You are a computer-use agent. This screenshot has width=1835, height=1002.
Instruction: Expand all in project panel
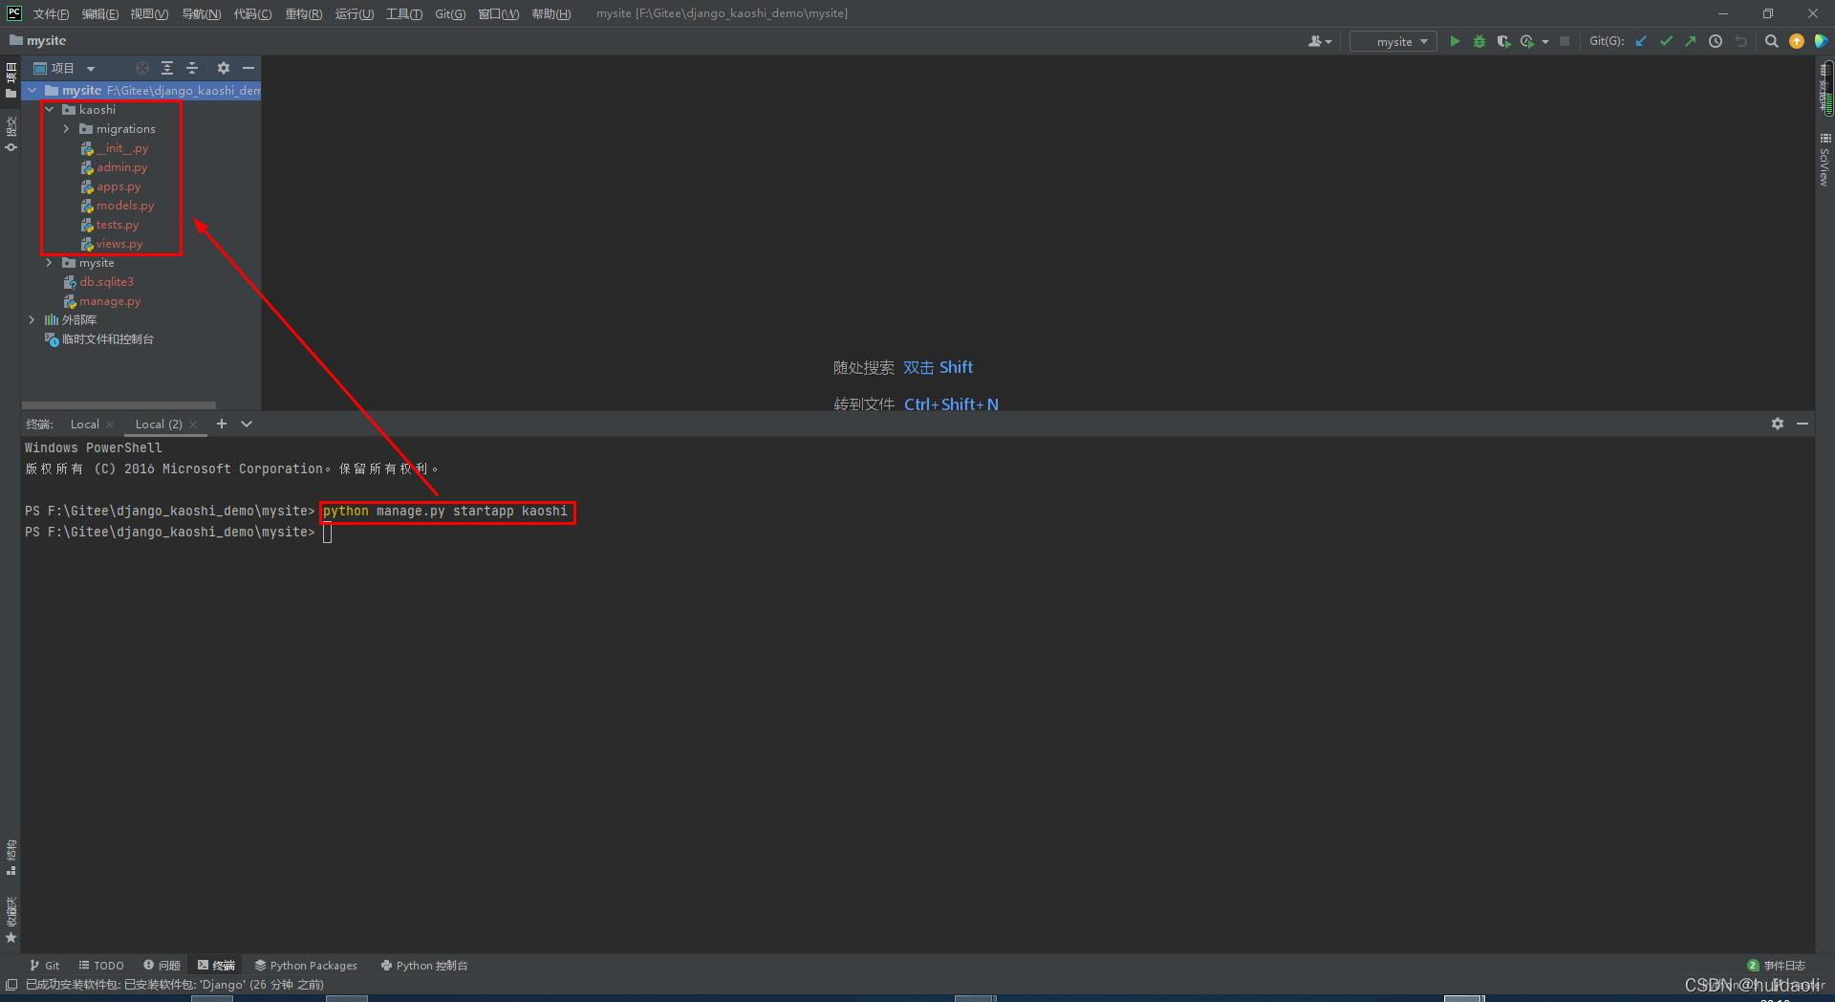tap(167, 68)
